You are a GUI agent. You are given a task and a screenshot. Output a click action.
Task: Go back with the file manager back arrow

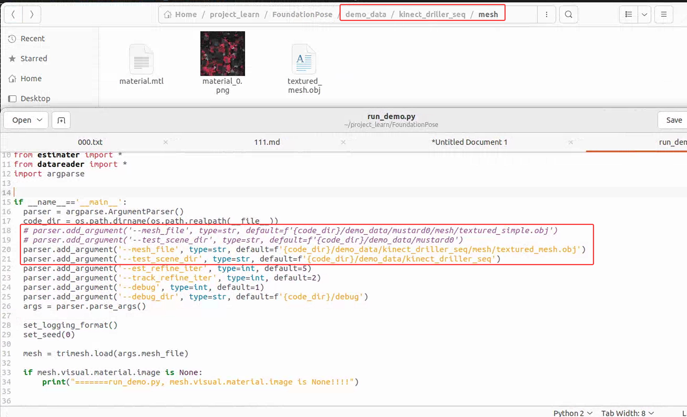pos(13,14)
